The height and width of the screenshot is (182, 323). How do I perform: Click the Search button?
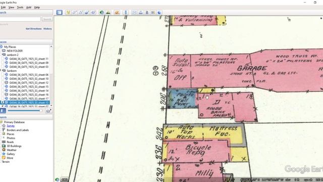point(47,19)
